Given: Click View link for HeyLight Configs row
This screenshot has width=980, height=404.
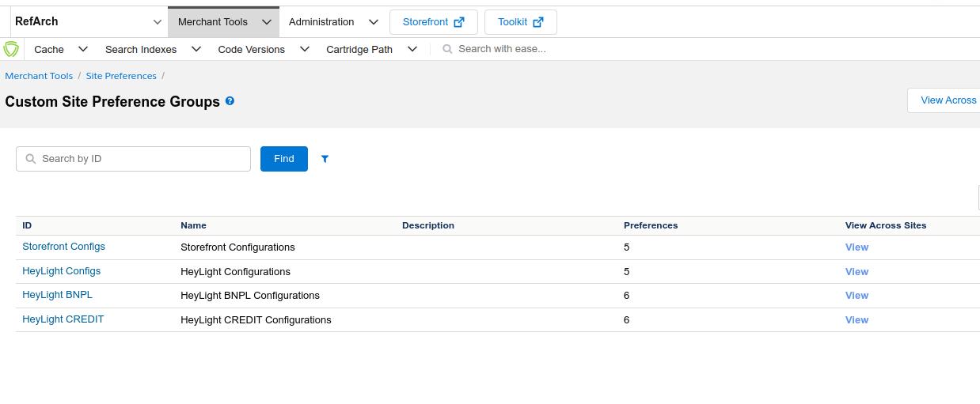Looking at the screenshot, I should pos(857,272).
